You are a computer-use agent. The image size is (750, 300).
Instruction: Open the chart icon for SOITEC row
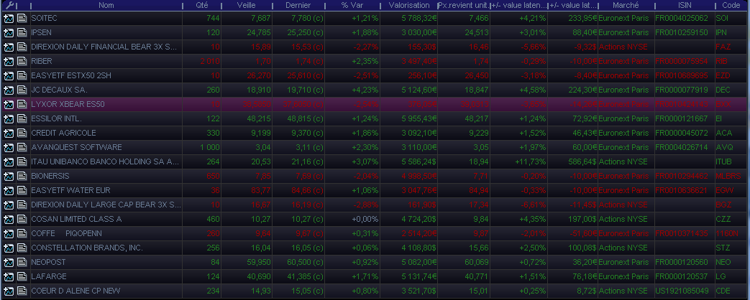[x=9, y=19]
